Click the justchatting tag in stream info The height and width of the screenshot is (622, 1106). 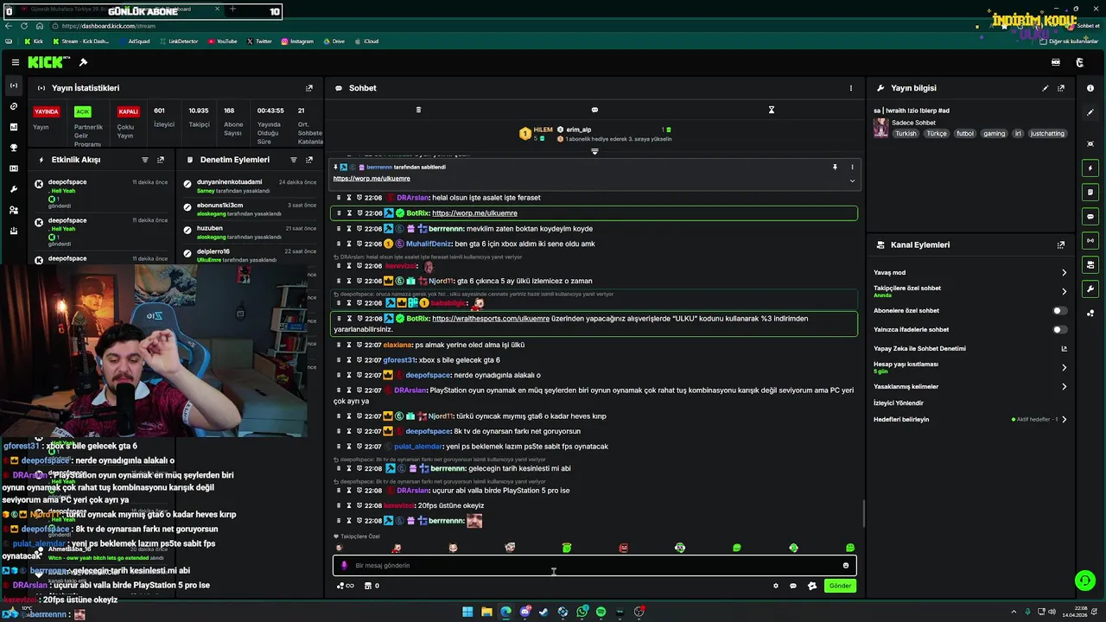click(1047, 134)
